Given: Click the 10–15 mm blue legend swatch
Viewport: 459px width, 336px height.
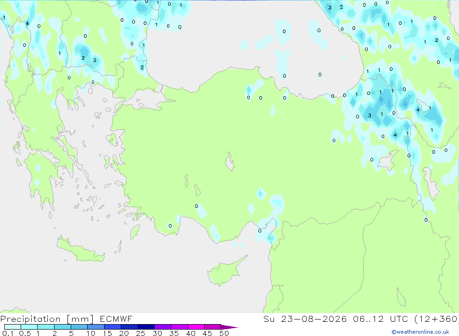Looking at the screenshot, I should tap(96, 327).
